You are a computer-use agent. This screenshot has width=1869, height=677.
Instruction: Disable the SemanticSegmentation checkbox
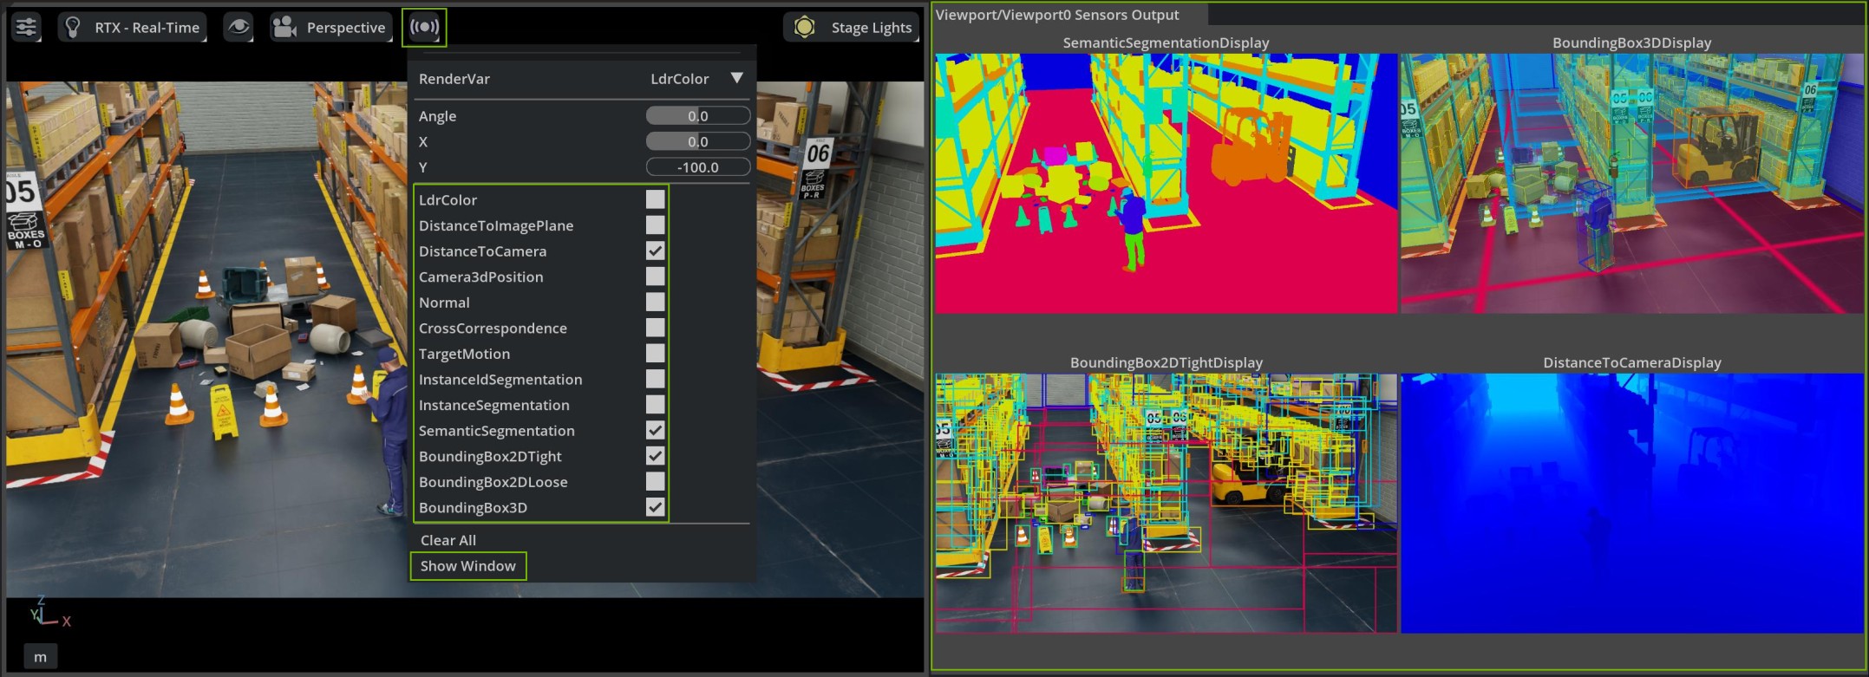[x=656, y=430]
